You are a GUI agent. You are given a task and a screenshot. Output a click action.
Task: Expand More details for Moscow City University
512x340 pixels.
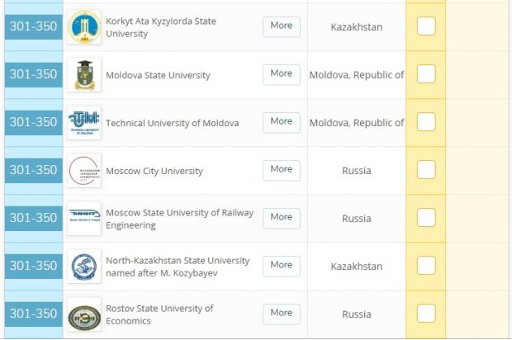coord(281,169)
